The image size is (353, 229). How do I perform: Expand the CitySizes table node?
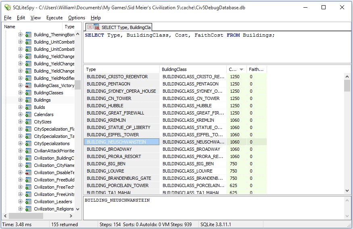click(20, 121)
